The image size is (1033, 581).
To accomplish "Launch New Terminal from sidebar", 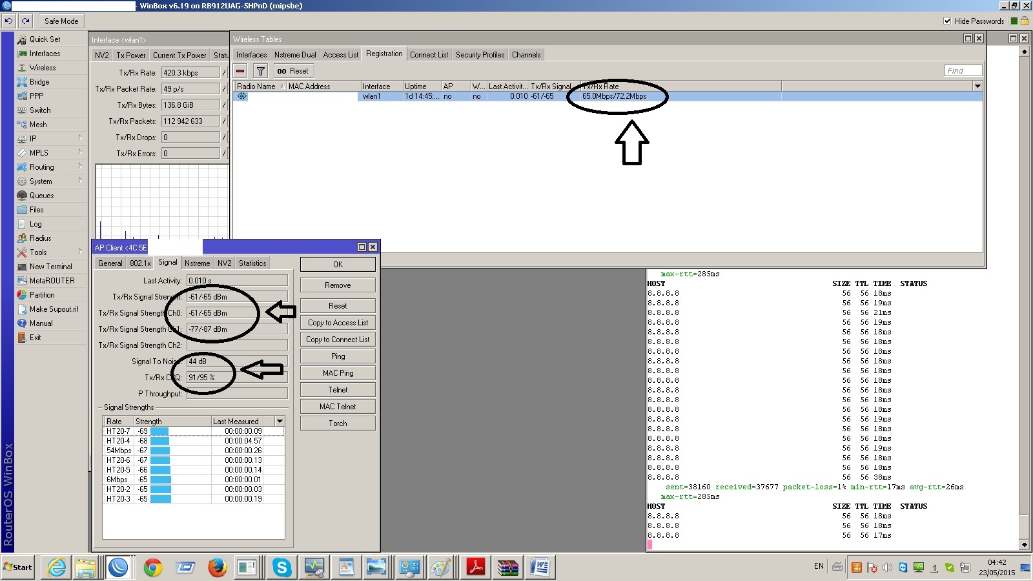I will point(51,267).
